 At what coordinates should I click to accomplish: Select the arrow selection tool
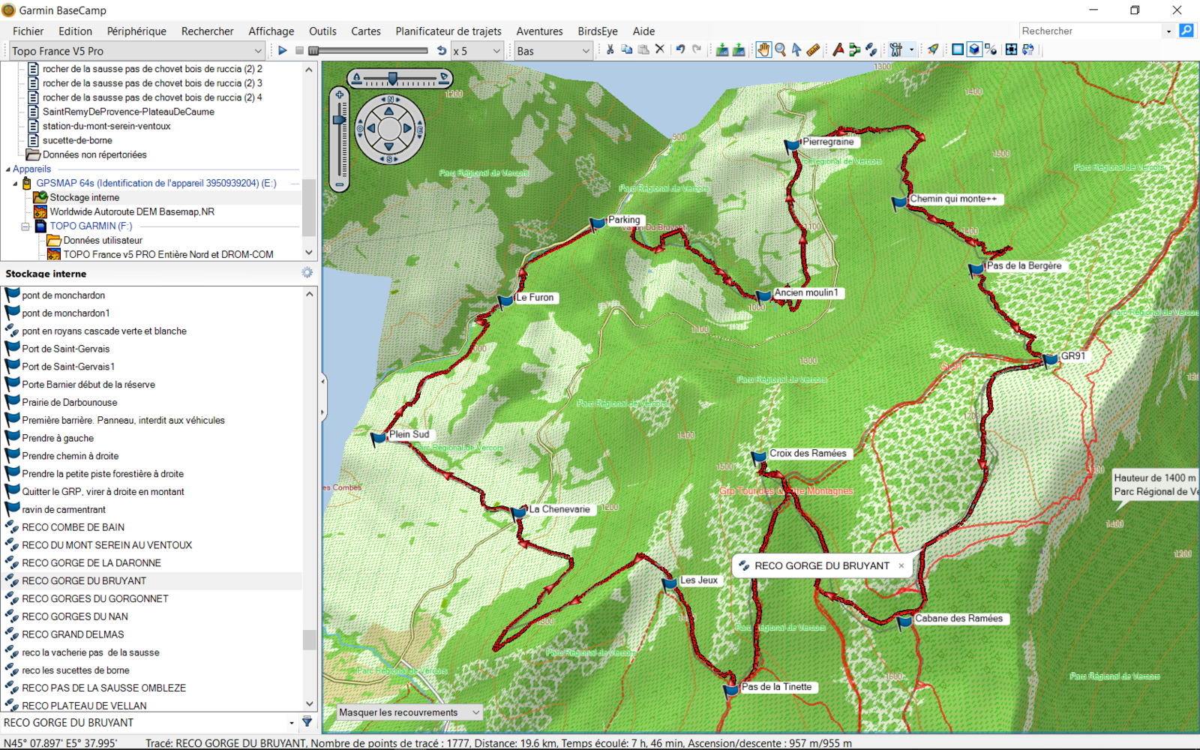796,49
